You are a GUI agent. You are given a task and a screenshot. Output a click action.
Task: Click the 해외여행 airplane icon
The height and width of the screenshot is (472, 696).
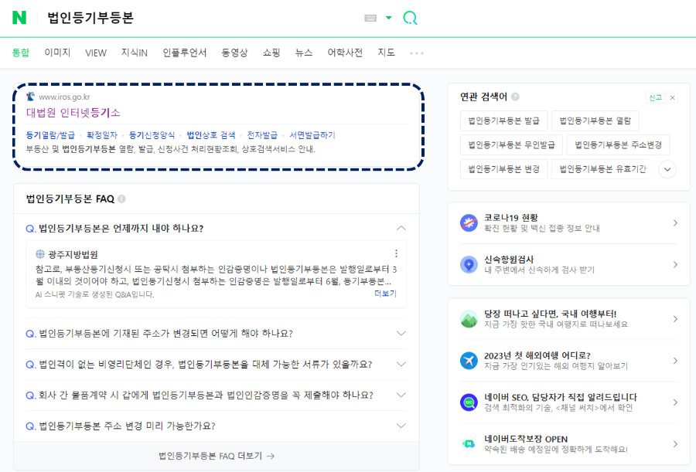point(469,361)
